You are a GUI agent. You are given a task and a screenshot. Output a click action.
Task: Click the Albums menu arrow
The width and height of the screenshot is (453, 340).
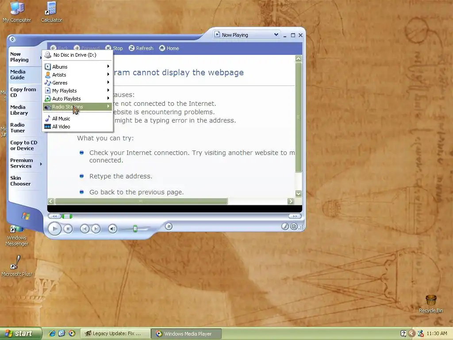108,66
